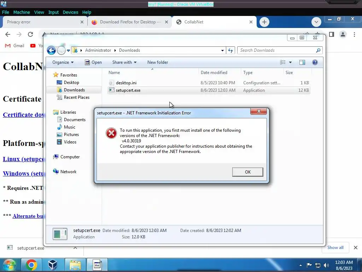Viewport: 362px width, 272px height.
Task: Open Chrome profile icon
Action: pyautogui.click(x=343, y=34)
